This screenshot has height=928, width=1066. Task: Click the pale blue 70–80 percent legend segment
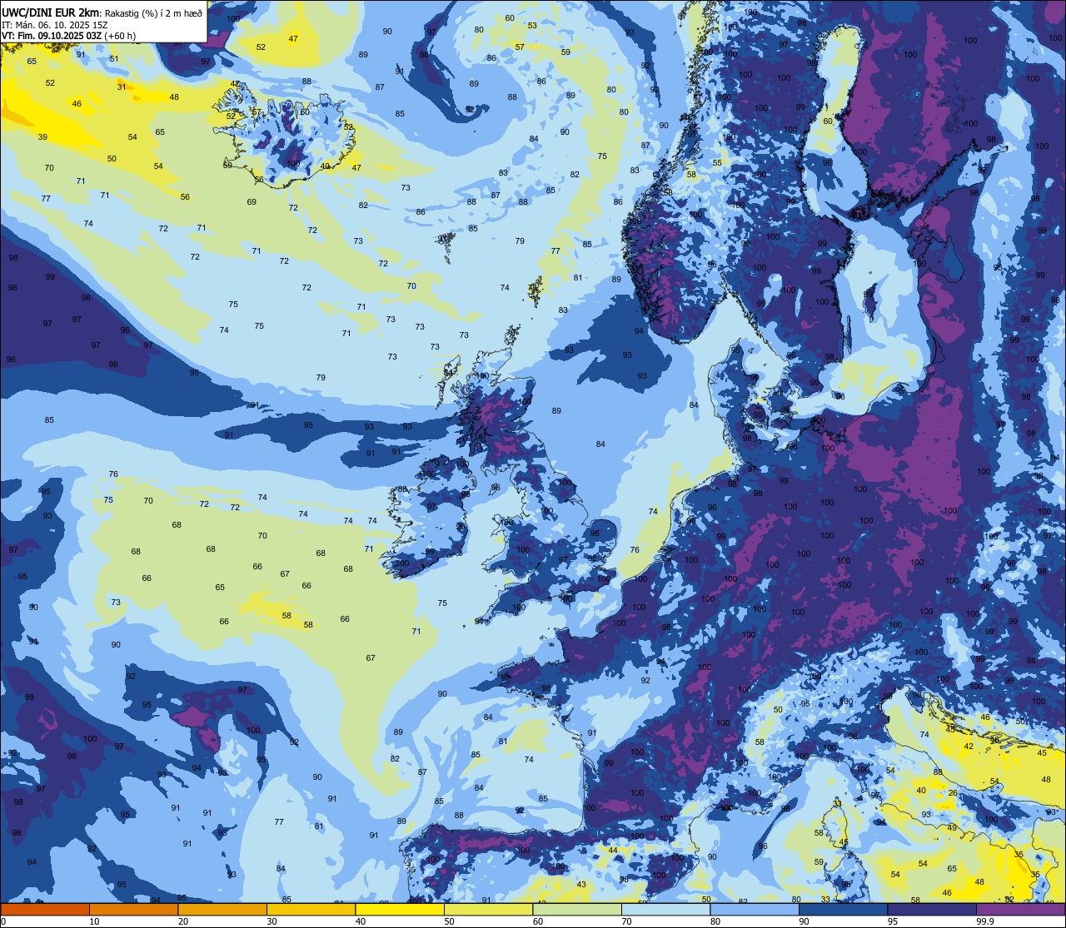point(665,909)
